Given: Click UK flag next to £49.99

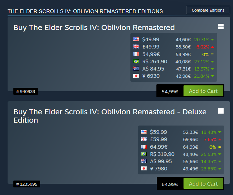Looking at the screenshot, I should 136,47.
